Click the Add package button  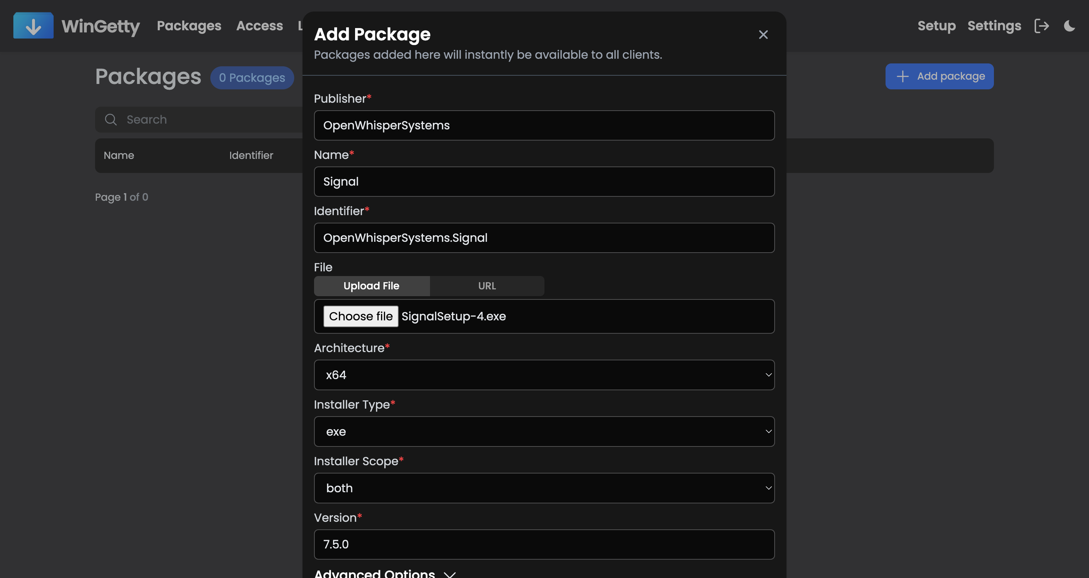point(939,76)
